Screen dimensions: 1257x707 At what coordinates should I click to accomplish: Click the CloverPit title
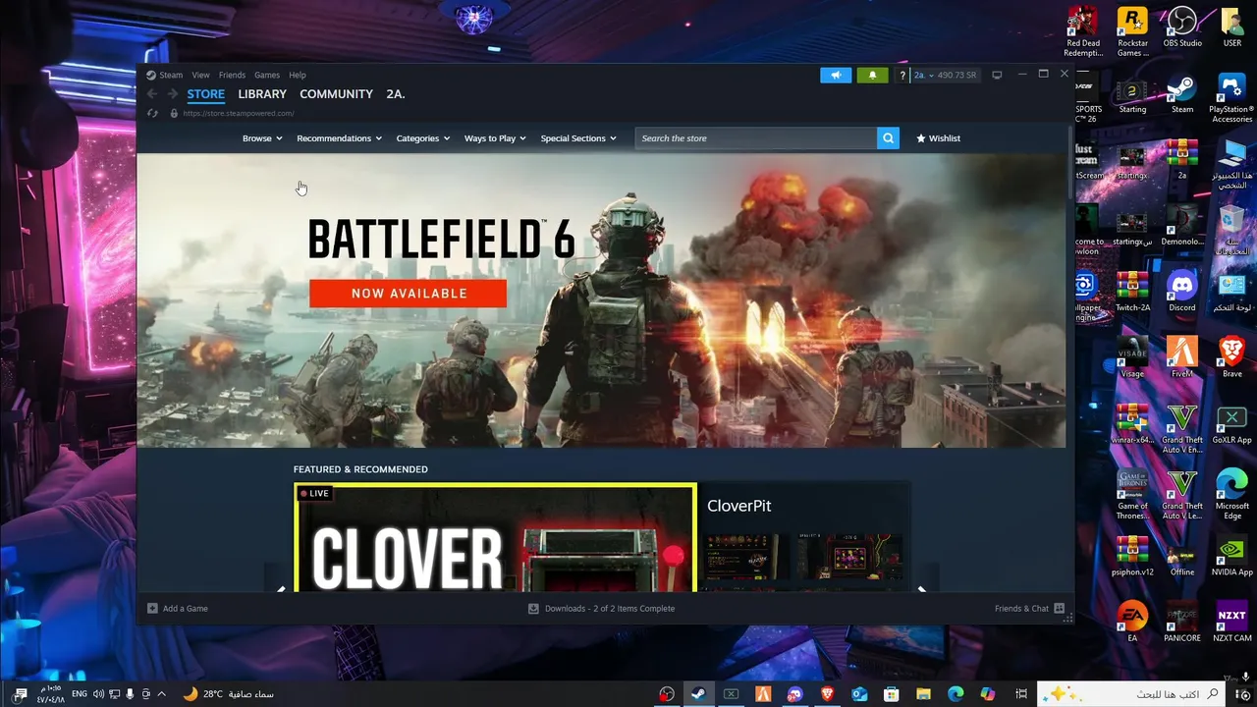(738, 506)
